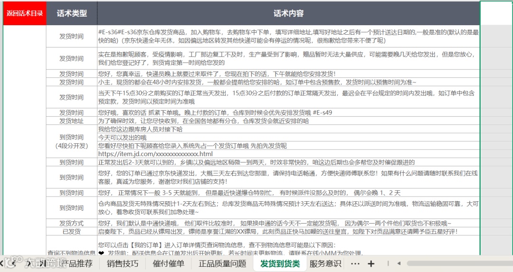
Task: Select the cell 今天可以发出的哦
Action: [289, 137]
